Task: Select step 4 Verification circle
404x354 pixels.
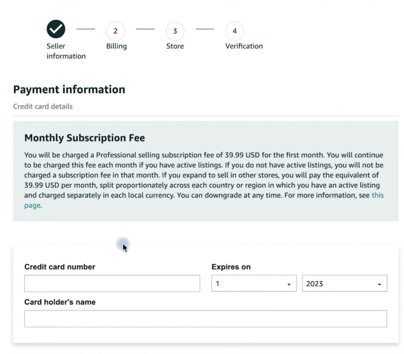Action: tap(234, 31)
